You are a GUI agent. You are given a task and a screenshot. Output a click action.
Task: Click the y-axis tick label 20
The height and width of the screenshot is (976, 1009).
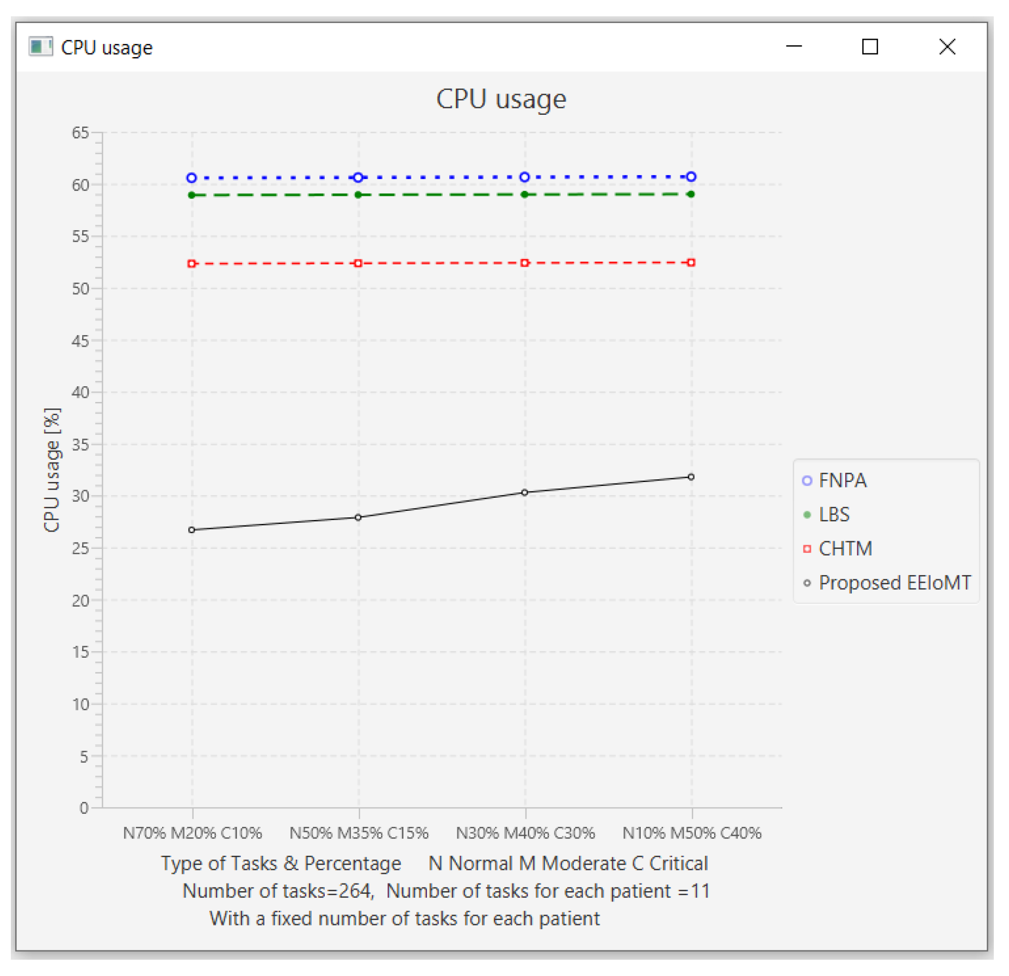click(81, 601)
